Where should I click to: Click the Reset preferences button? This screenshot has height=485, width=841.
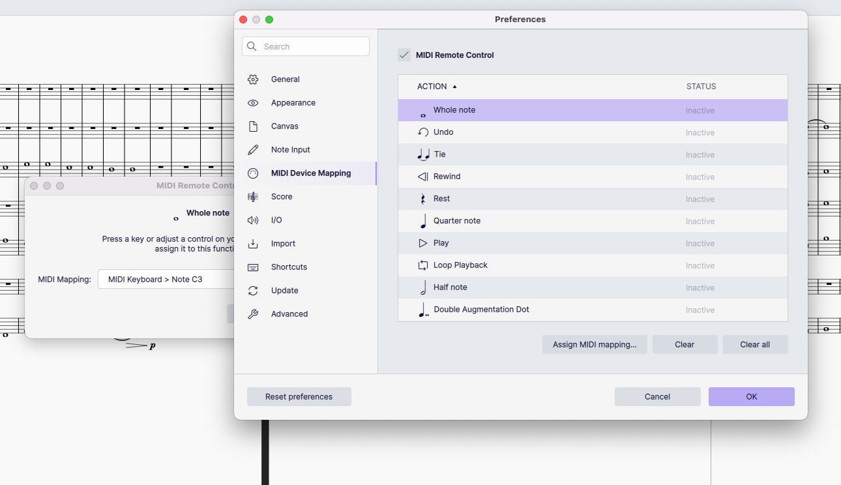pos(299,396)
